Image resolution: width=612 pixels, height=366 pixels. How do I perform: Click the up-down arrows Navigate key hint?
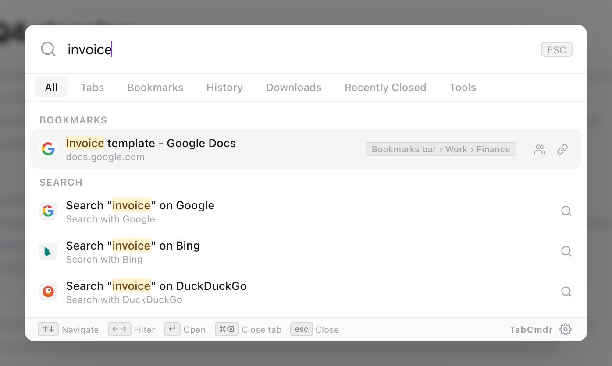coord(48,329)
